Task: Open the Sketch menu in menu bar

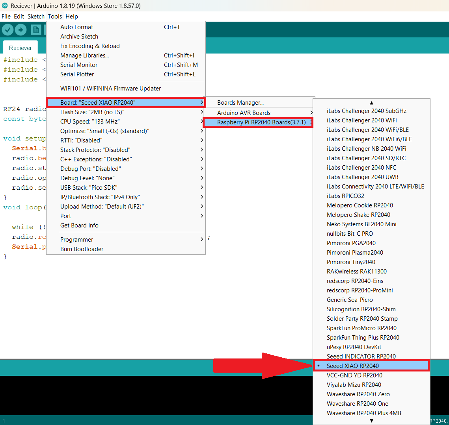Action: (x=36, y=17)
